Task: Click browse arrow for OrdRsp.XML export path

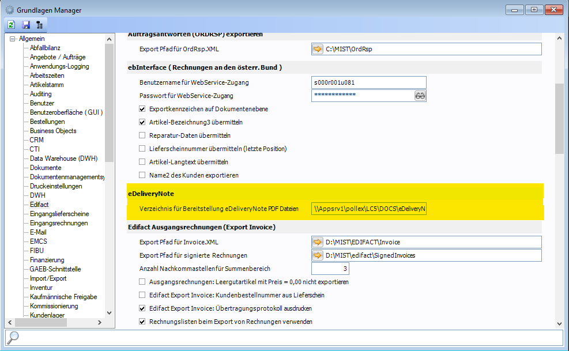Action: (x=318, y=49)
